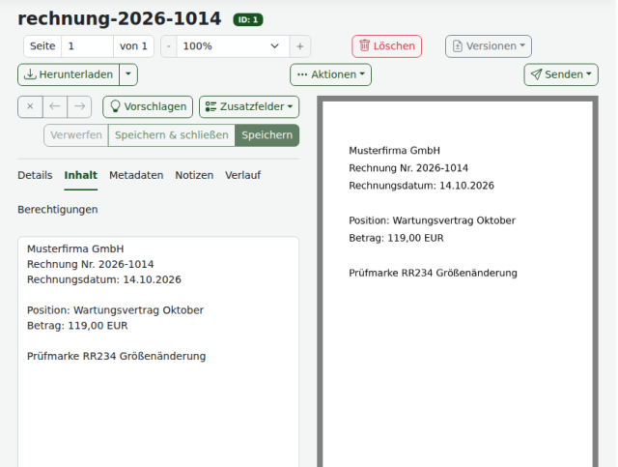Open the Notizen tab

(194, 175)
